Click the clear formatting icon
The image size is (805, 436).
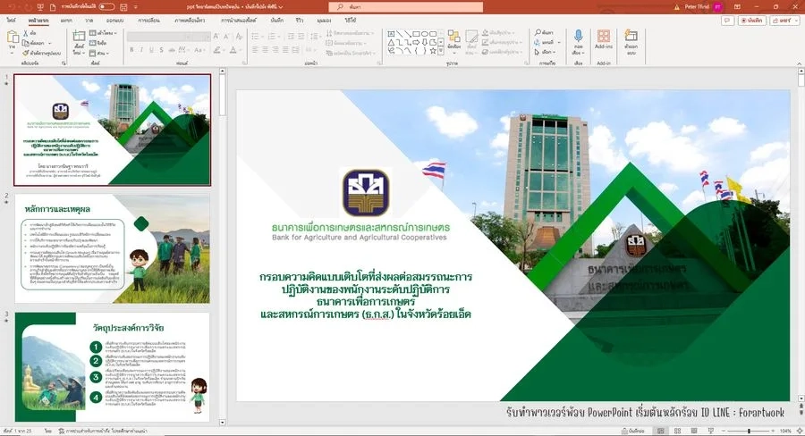239,37
